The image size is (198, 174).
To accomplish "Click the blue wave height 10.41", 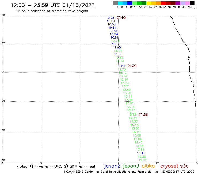I will point(141,153).
